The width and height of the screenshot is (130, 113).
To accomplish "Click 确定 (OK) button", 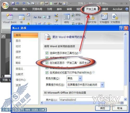I will coord(103,108).
